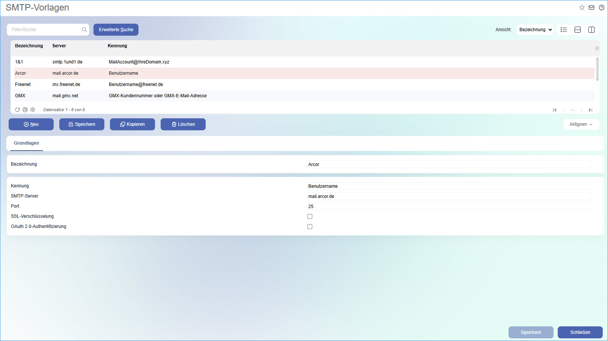Click the search magnifier icon

click(84, 30)
